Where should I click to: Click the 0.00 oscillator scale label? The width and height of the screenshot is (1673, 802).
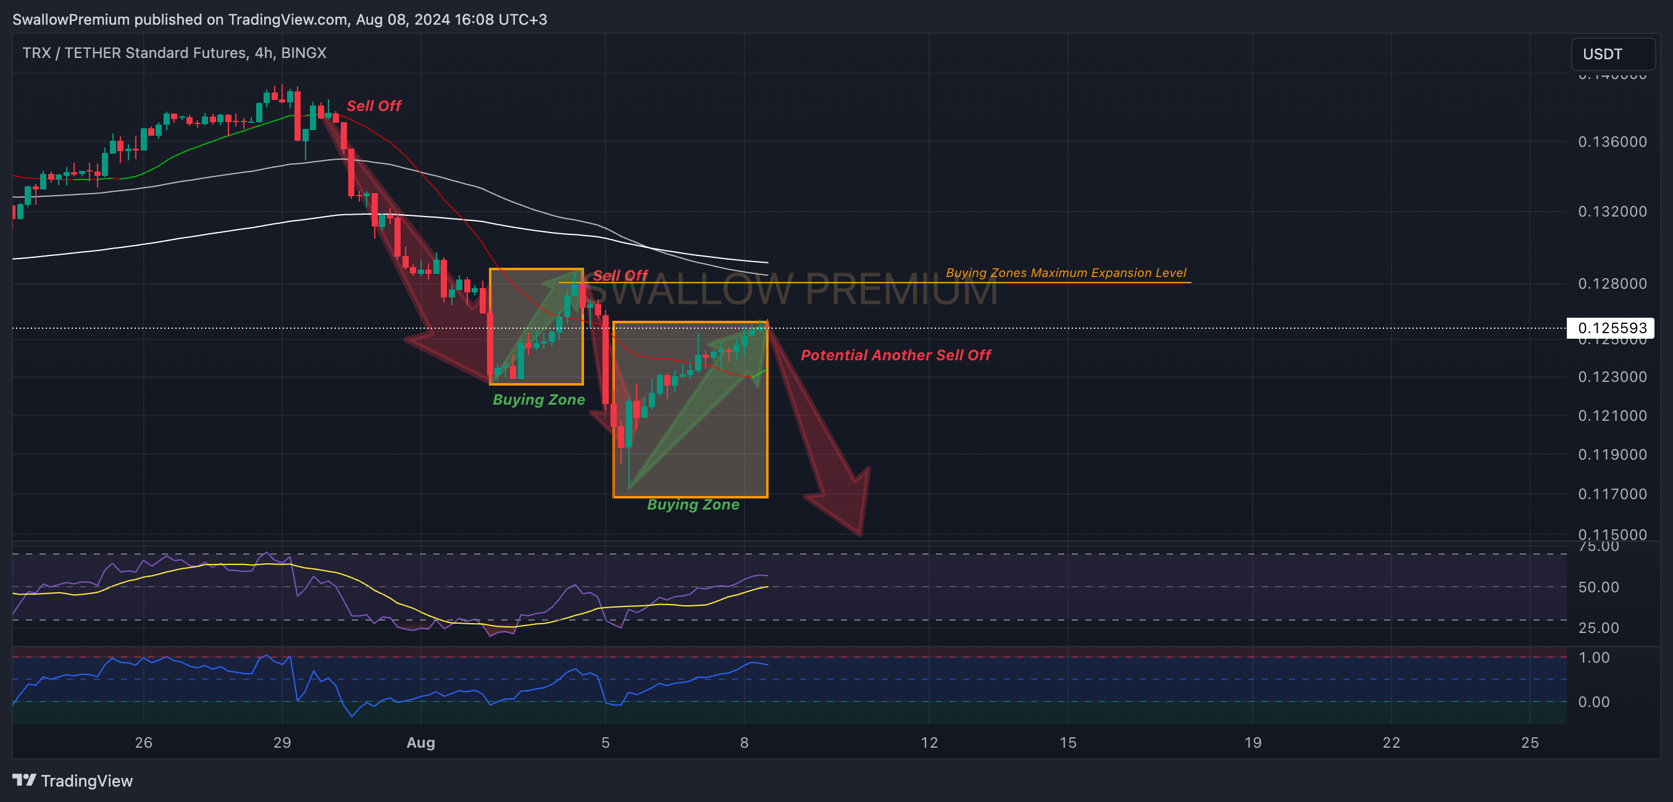point(1595,701)
